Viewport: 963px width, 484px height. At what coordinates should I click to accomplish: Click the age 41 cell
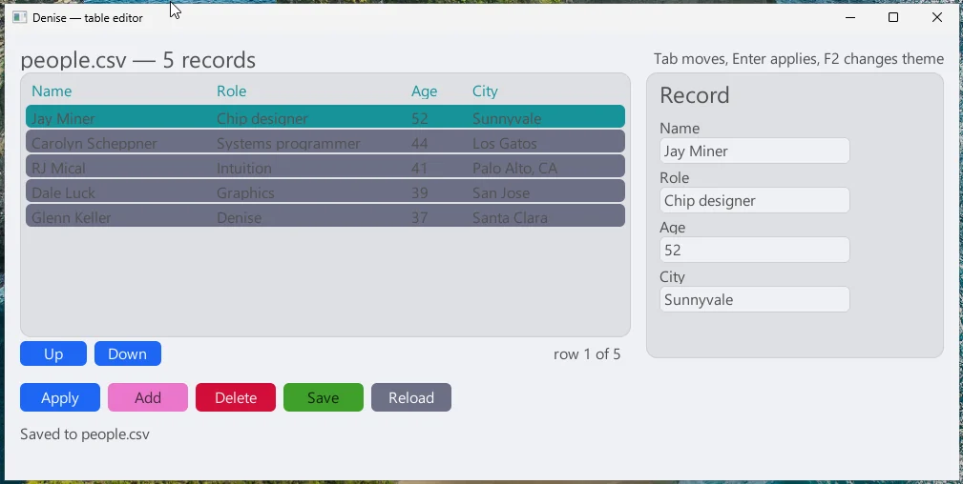click(x=420, y=168)
